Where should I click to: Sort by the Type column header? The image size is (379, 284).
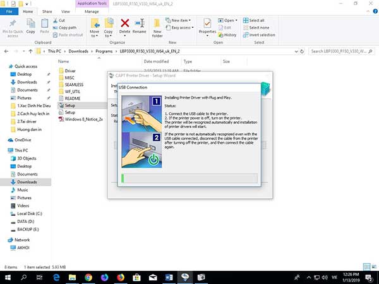pos(188,62)
